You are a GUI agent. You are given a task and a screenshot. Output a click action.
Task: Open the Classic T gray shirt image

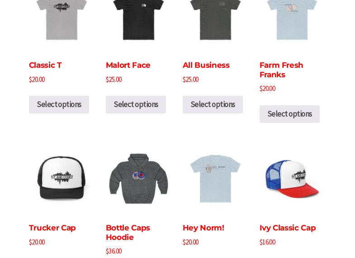pyautogui.click(x=61, y=20)
